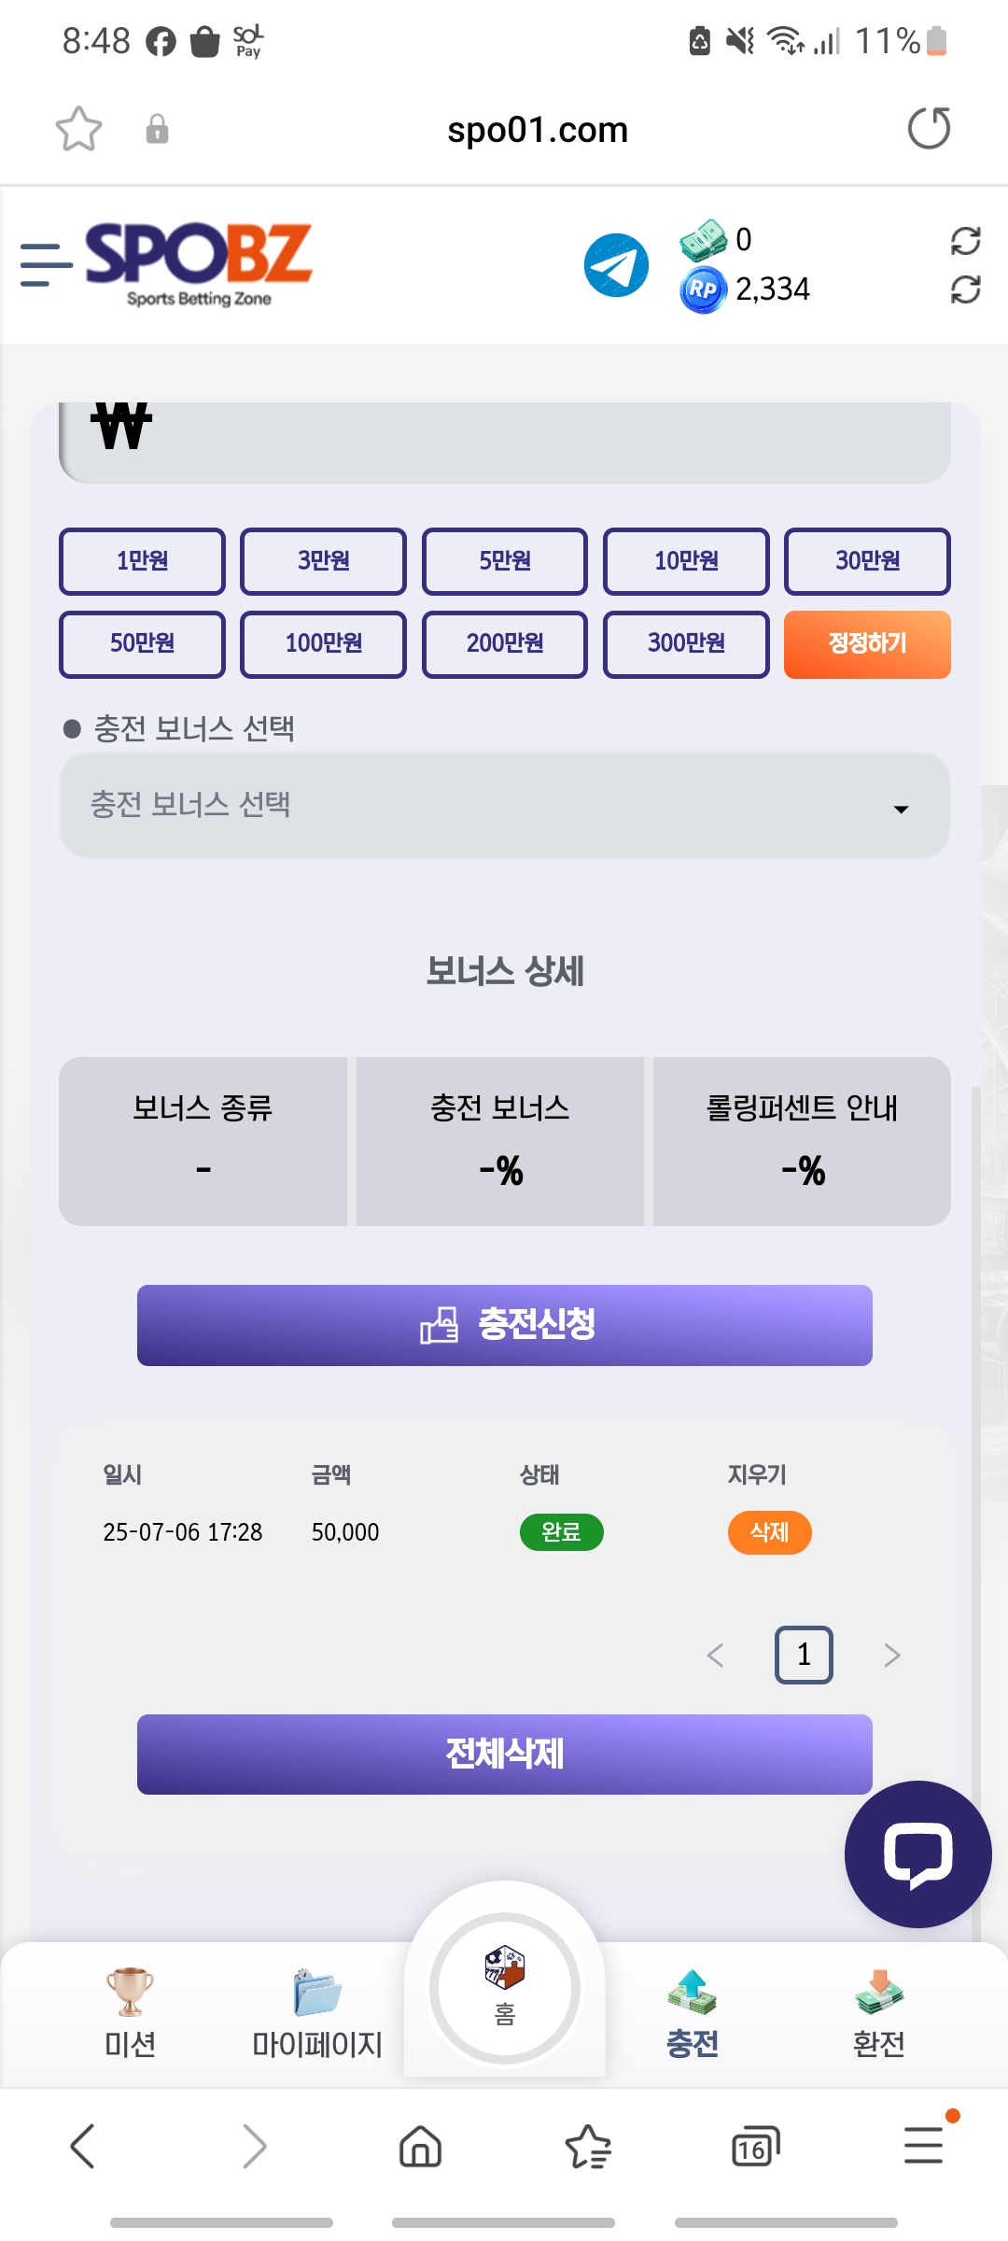Bookmark the site with star icon
Screen dimensions: 1008x2241
coord(78,129)
